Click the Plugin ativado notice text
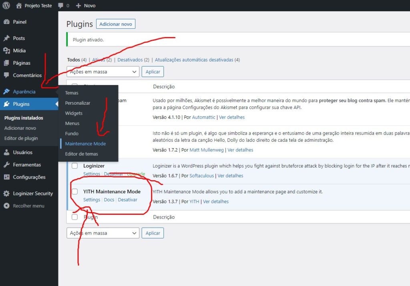 88,40
